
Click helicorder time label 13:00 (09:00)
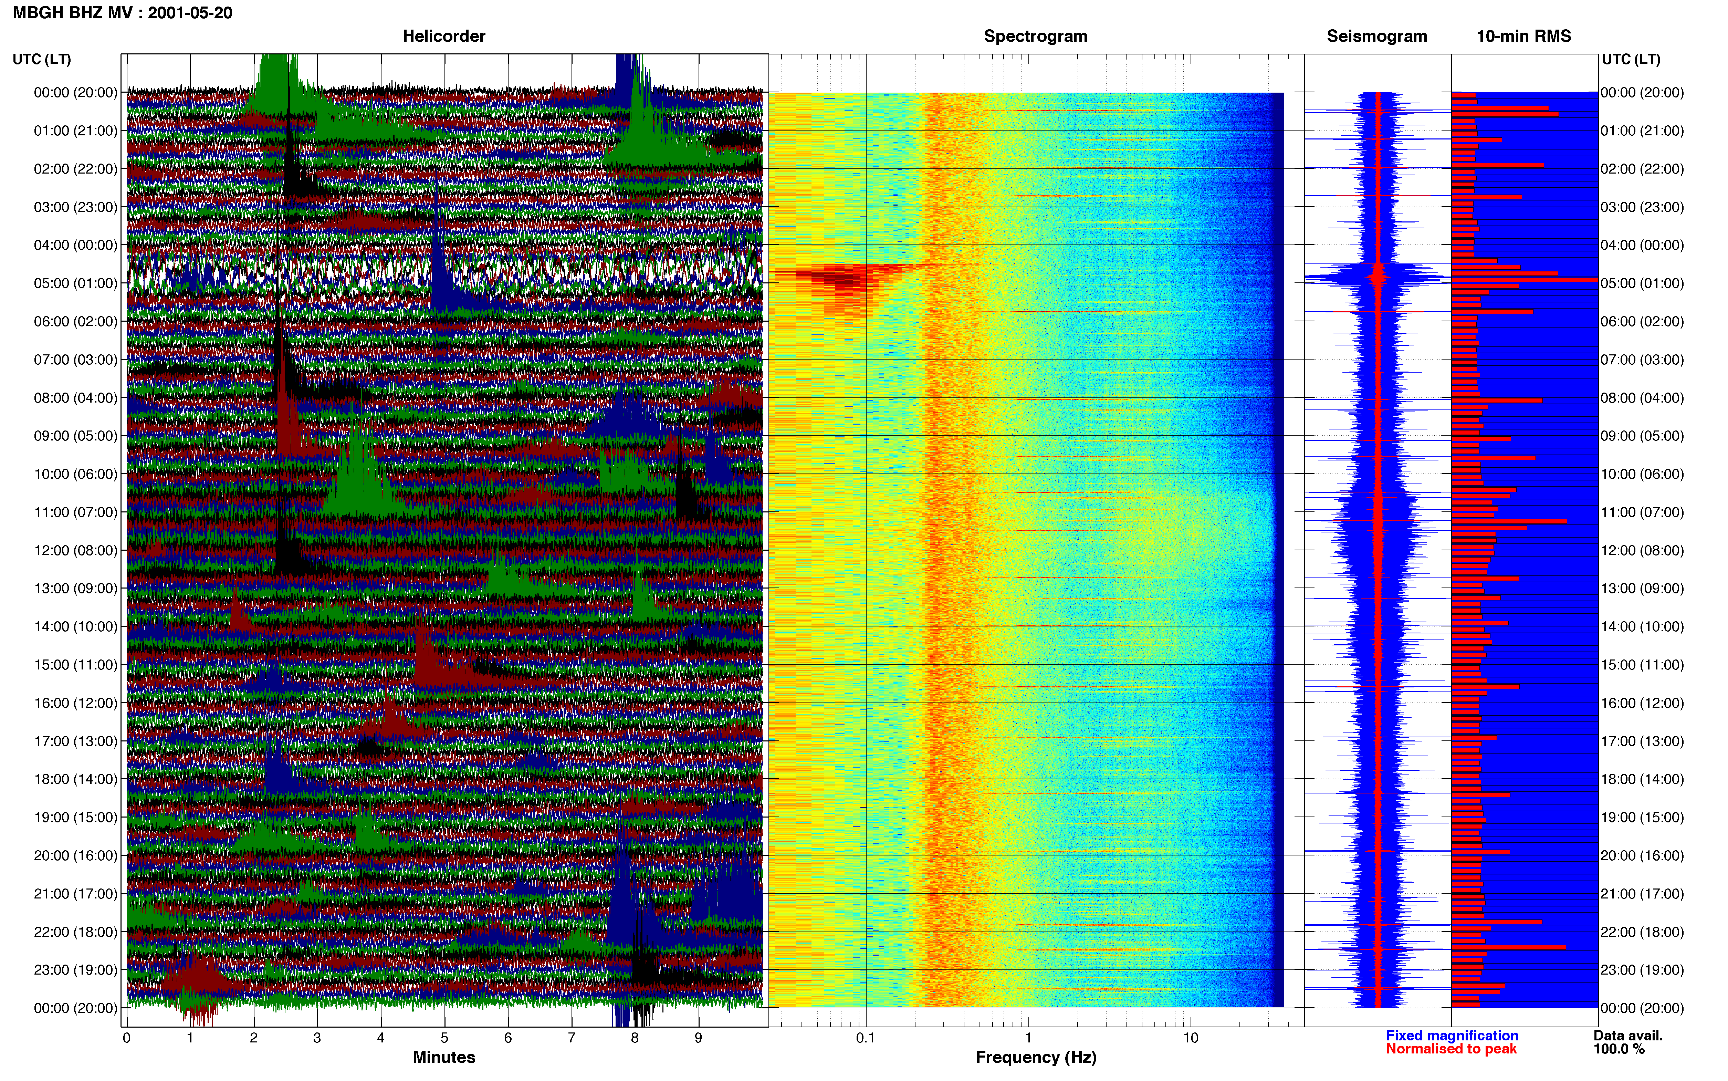tap(76, 589)
